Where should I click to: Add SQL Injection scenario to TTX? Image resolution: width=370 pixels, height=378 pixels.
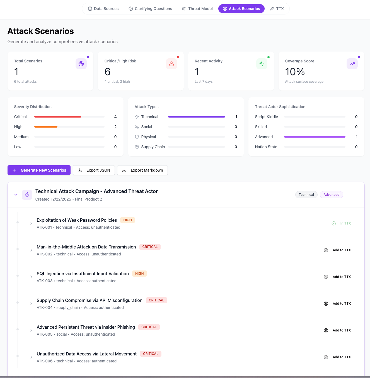338,277
